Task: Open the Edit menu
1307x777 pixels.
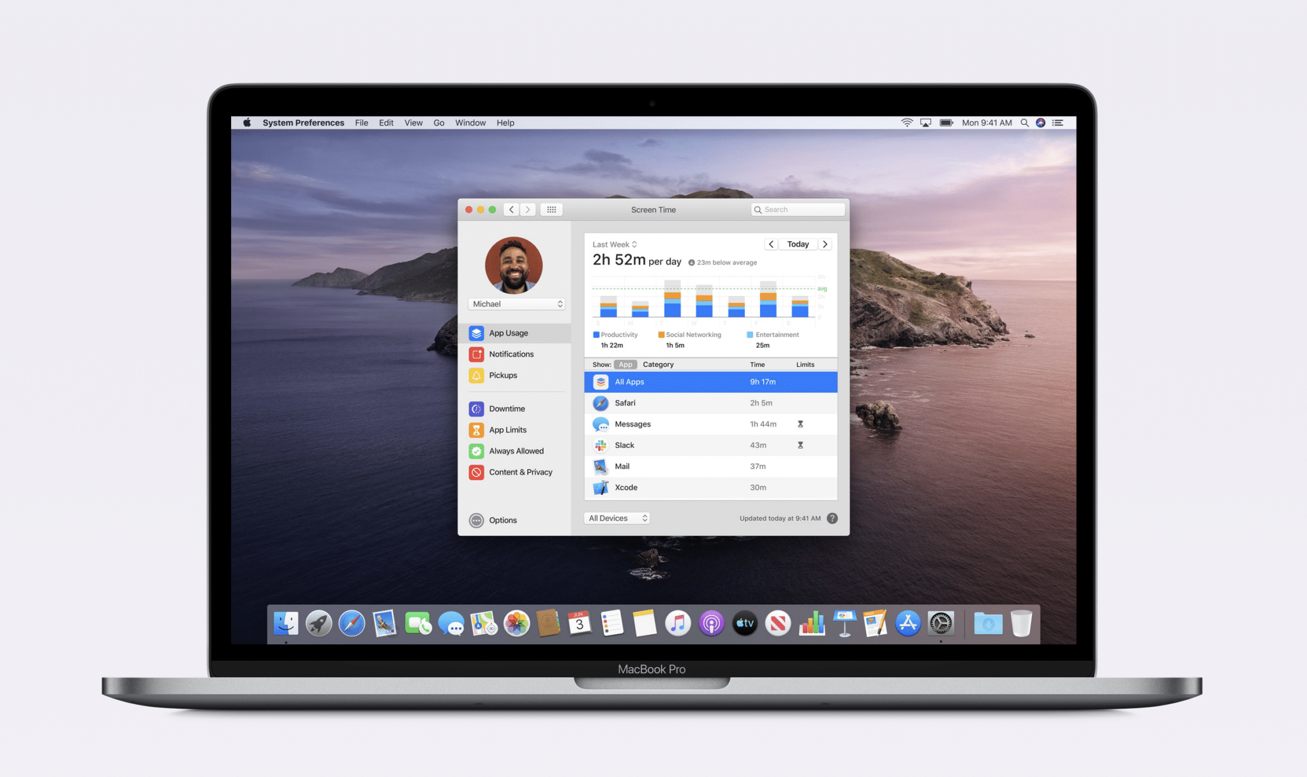Action: coord(386,122)
